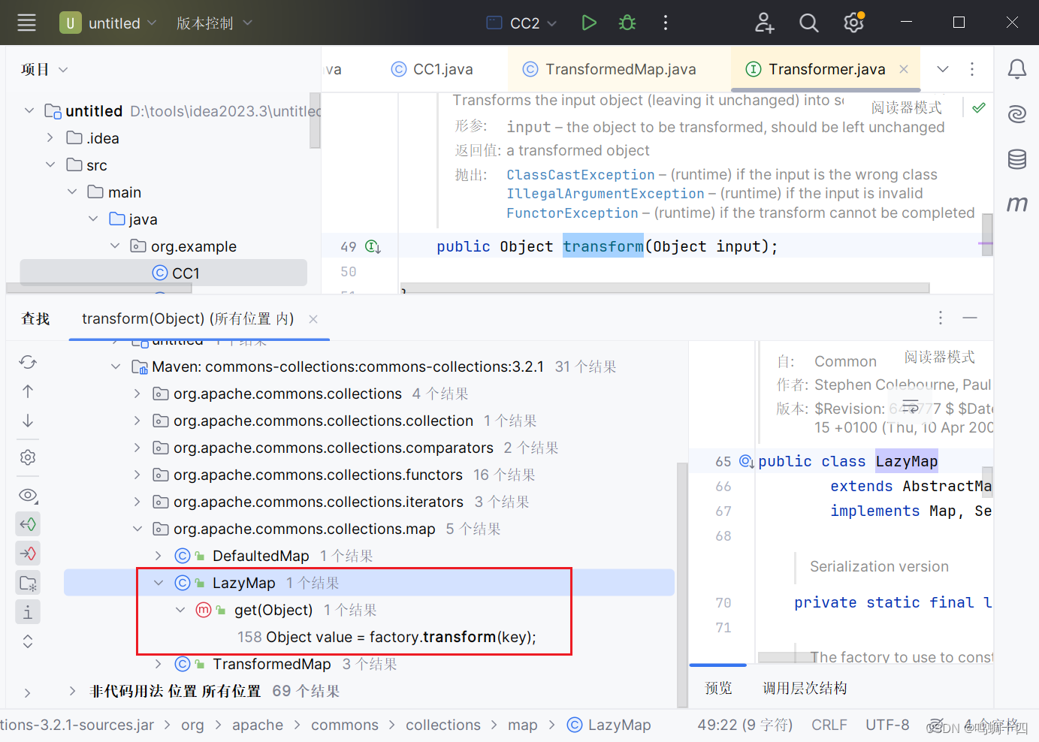1039x742 pixels.
Task: Open group-by folder options icon
Action: tap(29, 583)
